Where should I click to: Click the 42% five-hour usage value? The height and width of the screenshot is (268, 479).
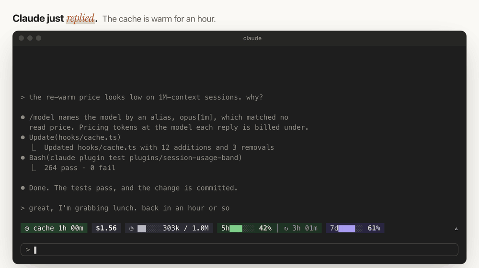pos(265,228)
